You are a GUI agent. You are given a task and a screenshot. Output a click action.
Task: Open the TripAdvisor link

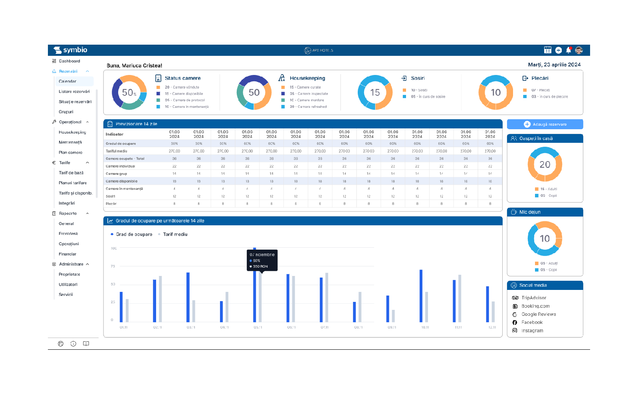(x=533, y=298)
